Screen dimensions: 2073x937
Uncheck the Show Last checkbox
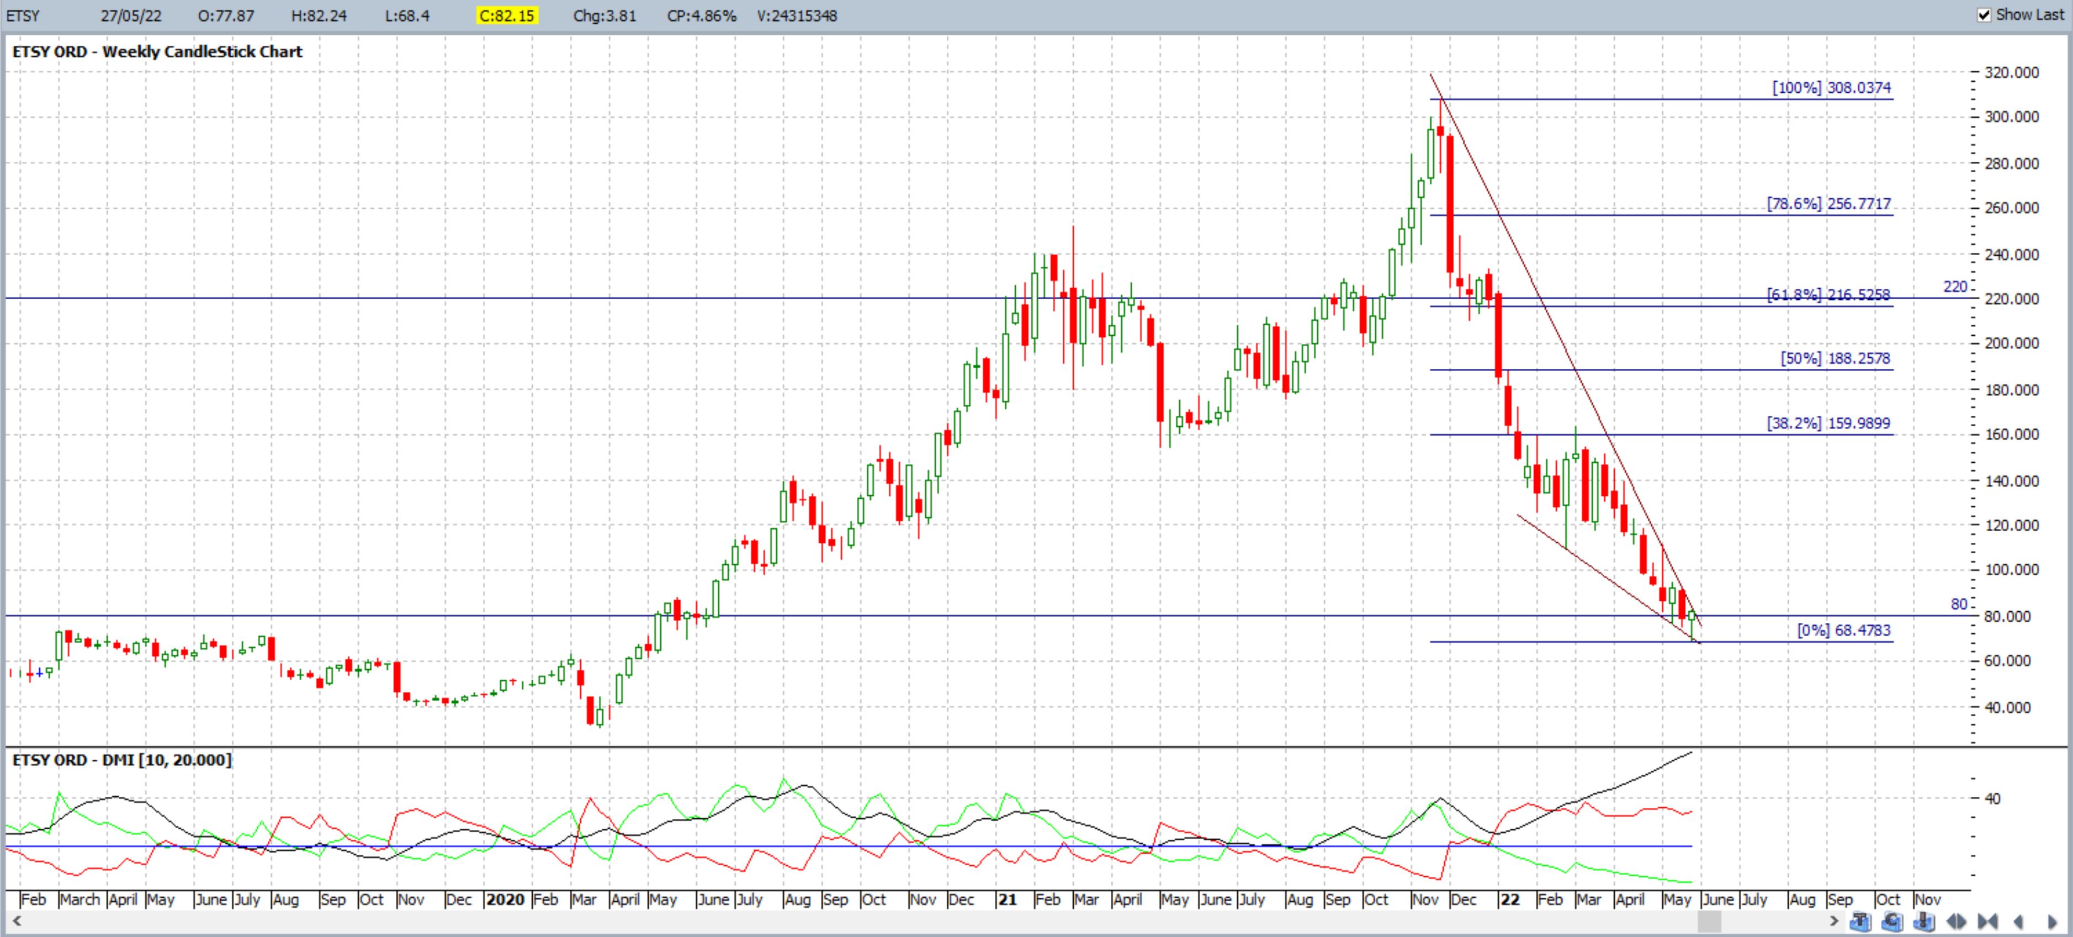click(1985, 15)
